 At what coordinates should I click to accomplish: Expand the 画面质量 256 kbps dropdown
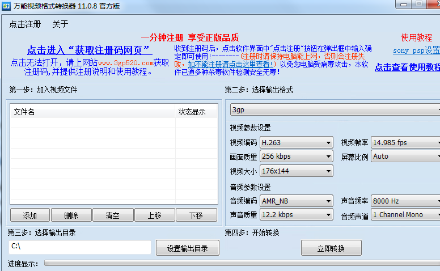pos(297,156)
